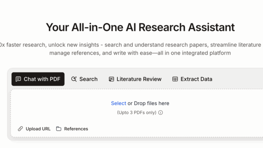Open the Search tab

[84, 79]
